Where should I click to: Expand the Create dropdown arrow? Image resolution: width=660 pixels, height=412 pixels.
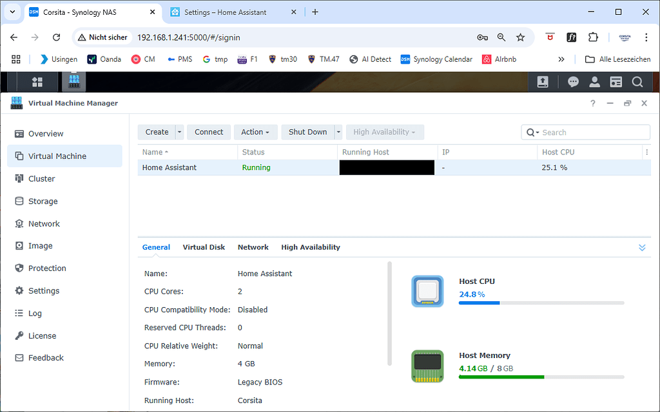point(180,132)
